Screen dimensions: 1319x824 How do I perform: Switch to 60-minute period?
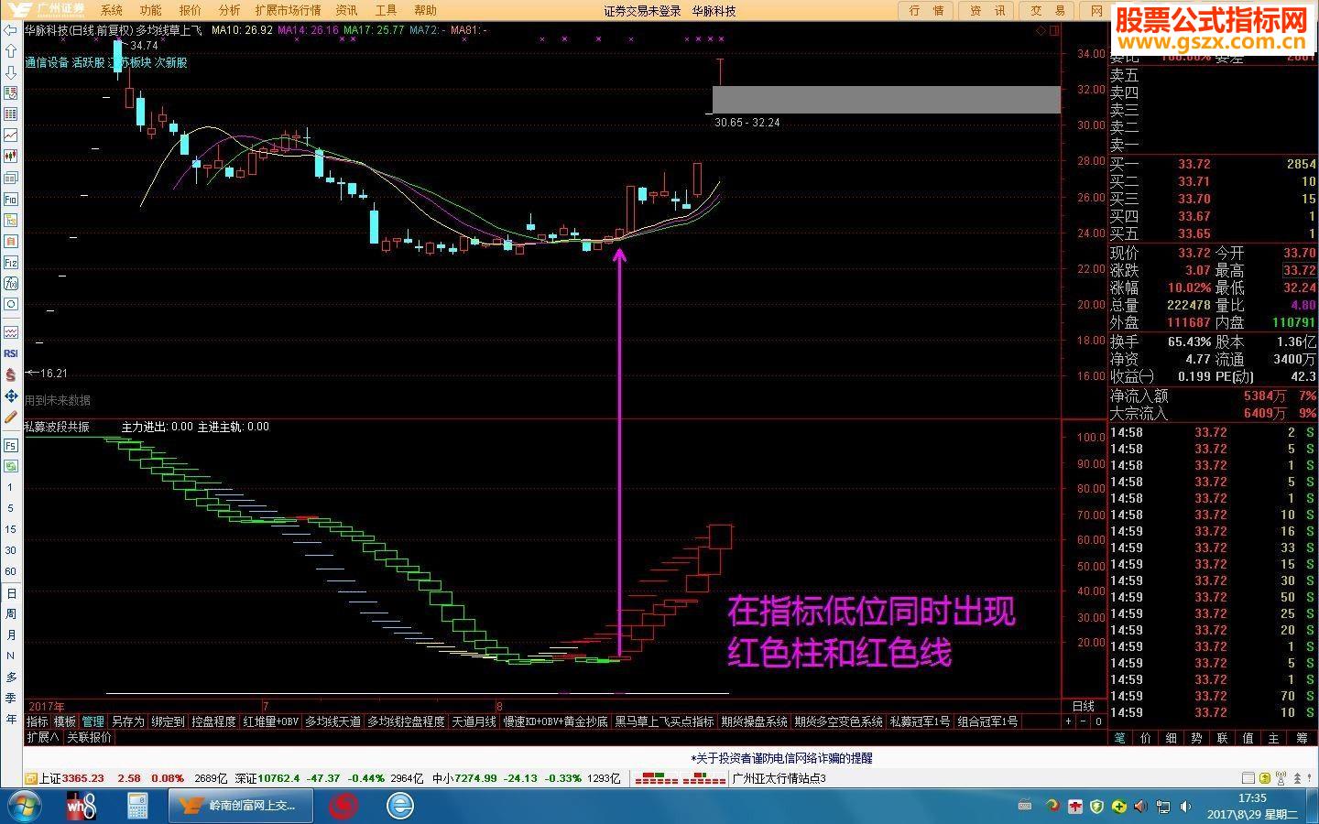tap(11, 571)
